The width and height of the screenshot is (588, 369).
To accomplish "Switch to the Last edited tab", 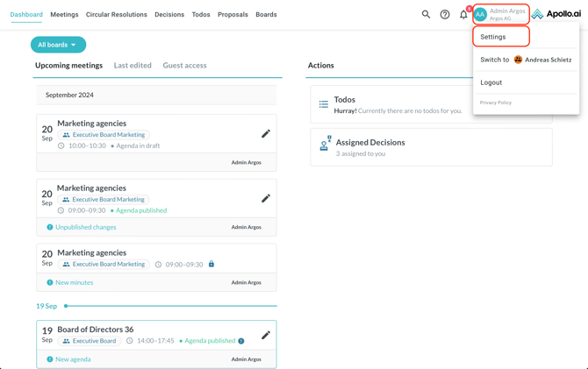I will [133, 66].
